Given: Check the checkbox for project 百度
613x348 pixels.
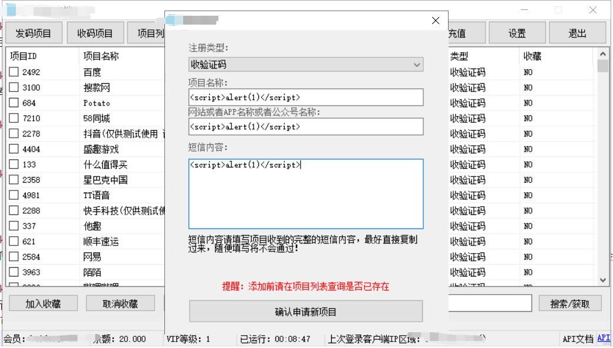Looking at the screenshot, I should point(13,73).
